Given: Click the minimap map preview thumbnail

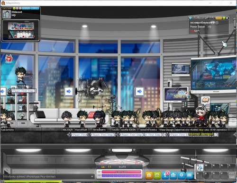Looking at the screenshot, I should pyautogui.click(x=21, y=30).
